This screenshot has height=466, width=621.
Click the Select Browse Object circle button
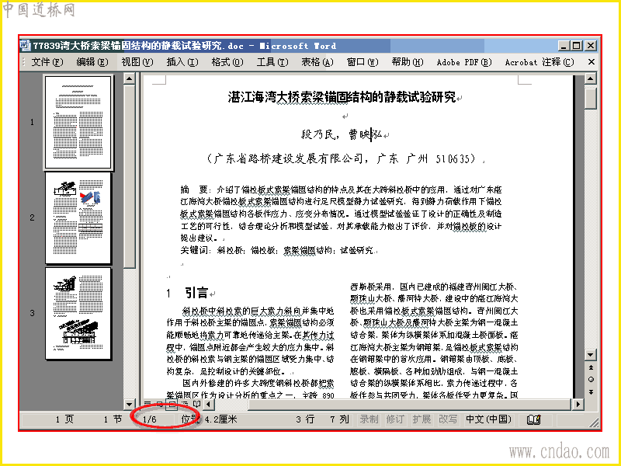tap(591, 380)
